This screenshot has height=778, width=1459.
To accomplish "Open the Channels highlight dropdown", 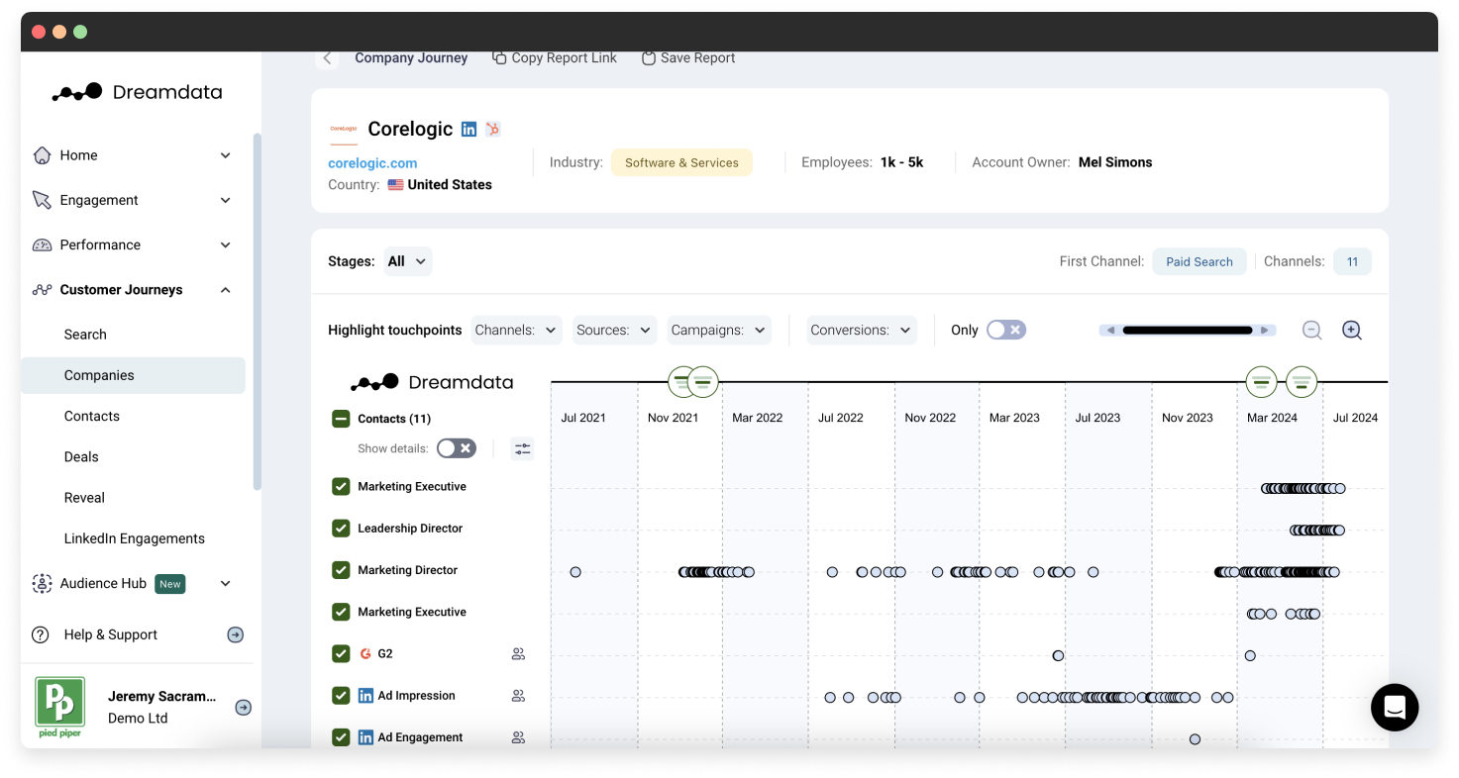I will tap(517, 330).
